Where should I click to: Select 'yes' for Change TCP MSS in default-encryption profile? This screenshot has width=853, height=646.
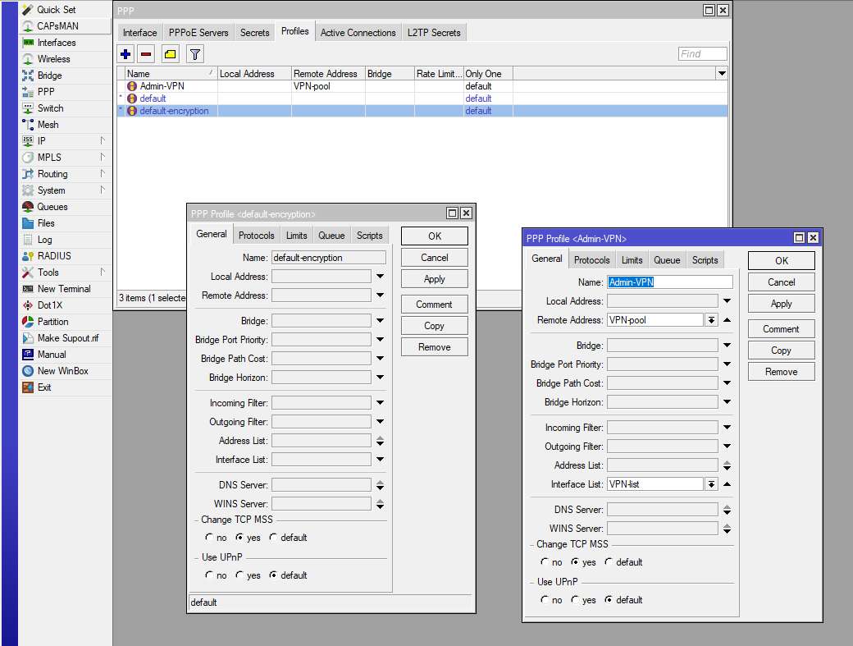pos(239,537)
